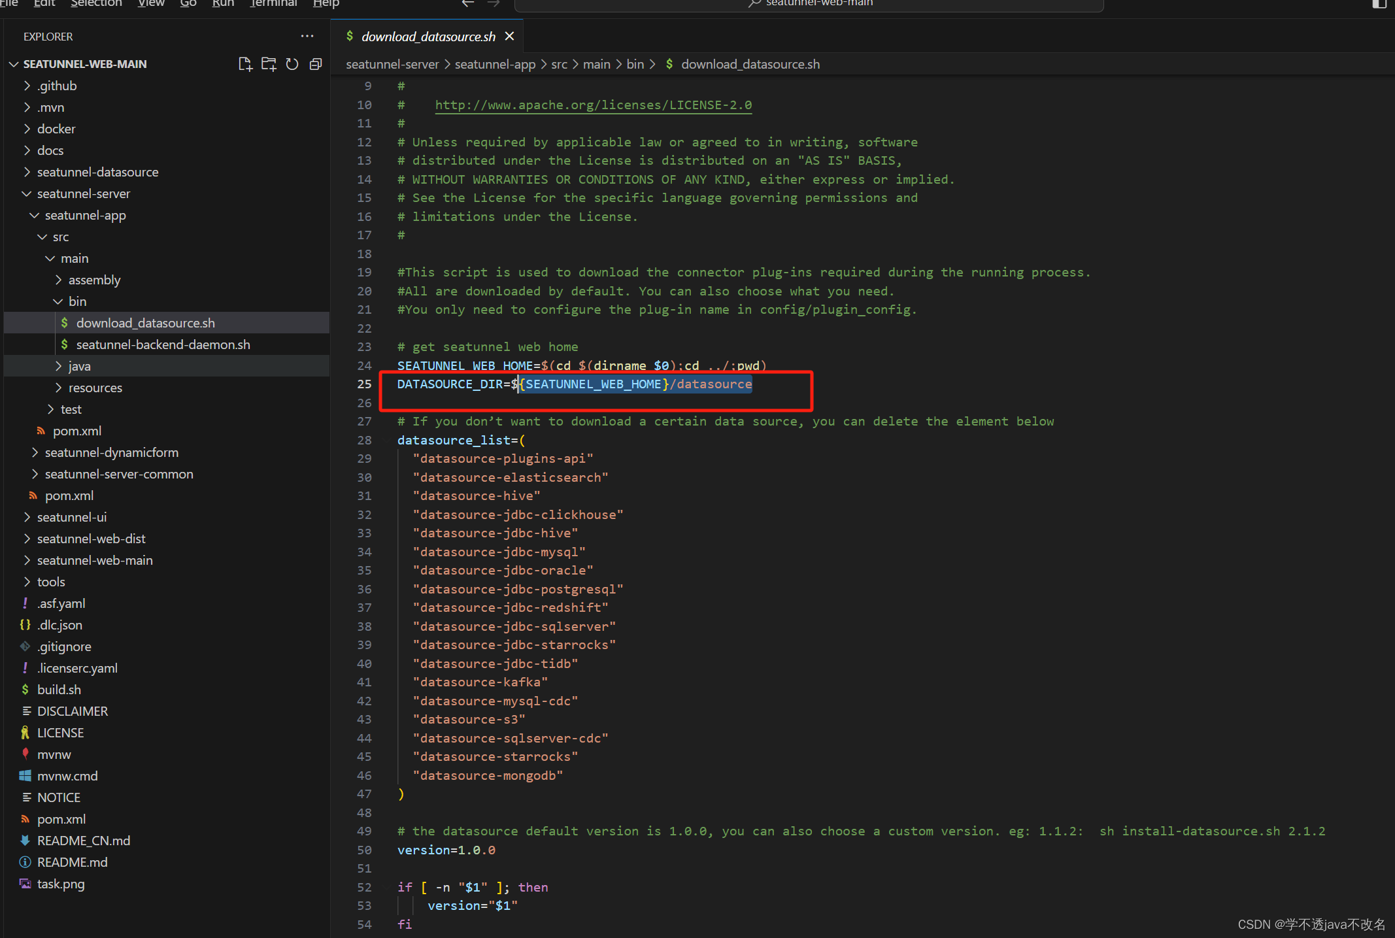1395x938 pixels.
Task: Open the Apache LICENSE-2.0 URL link
Action: tap(593, 105)
